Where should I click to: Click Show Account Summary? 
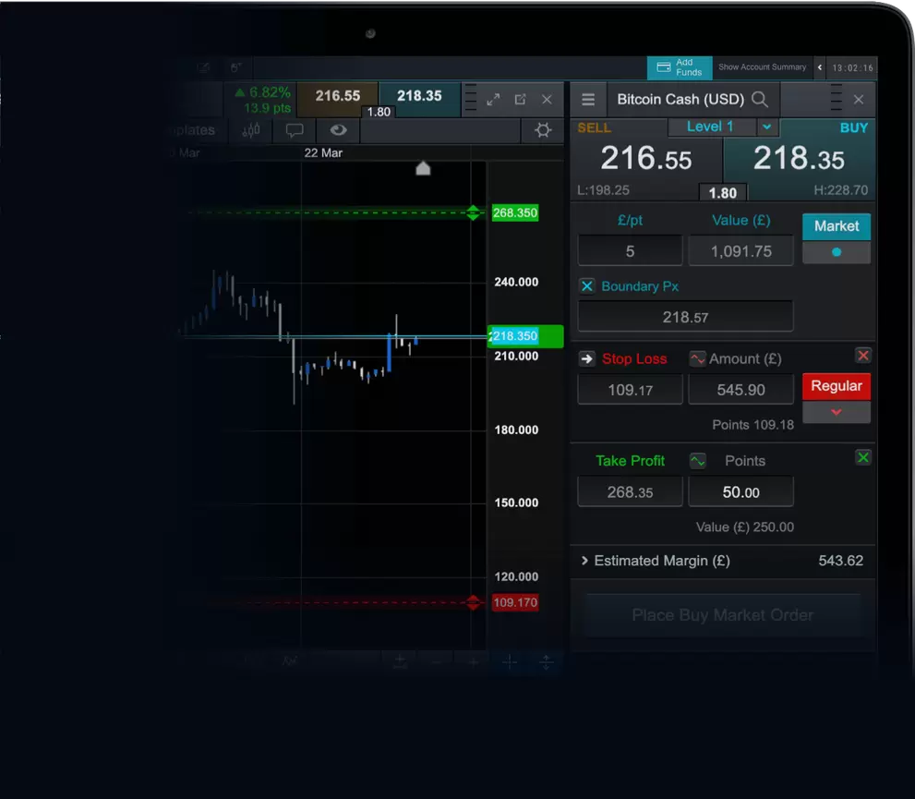point(762,67)
